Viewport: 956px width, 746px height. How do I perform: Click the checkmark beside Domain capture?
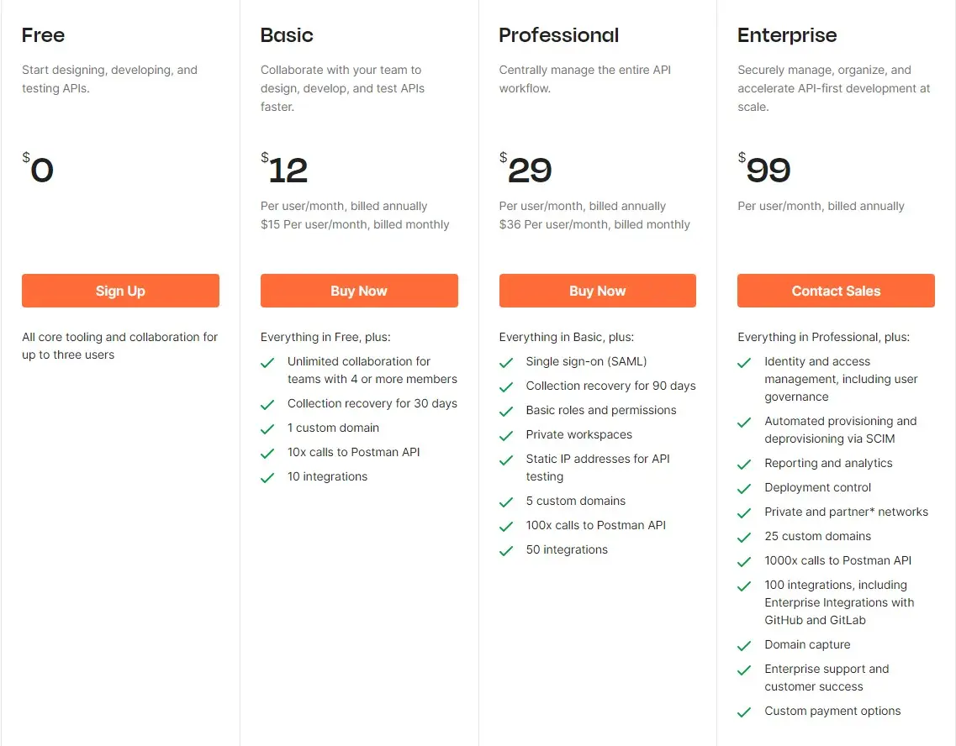pos(744,646)
